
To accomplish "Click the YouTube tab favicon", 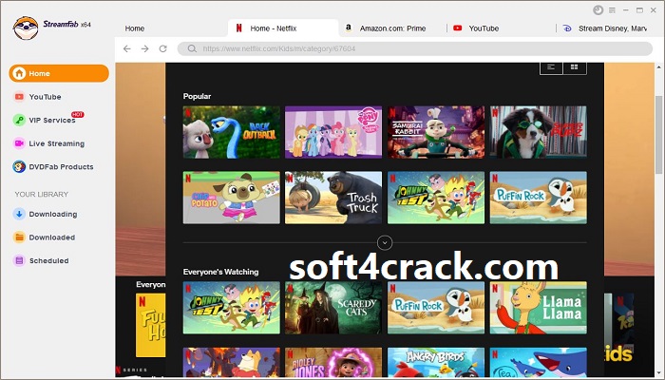I will (x=457, y=28).
